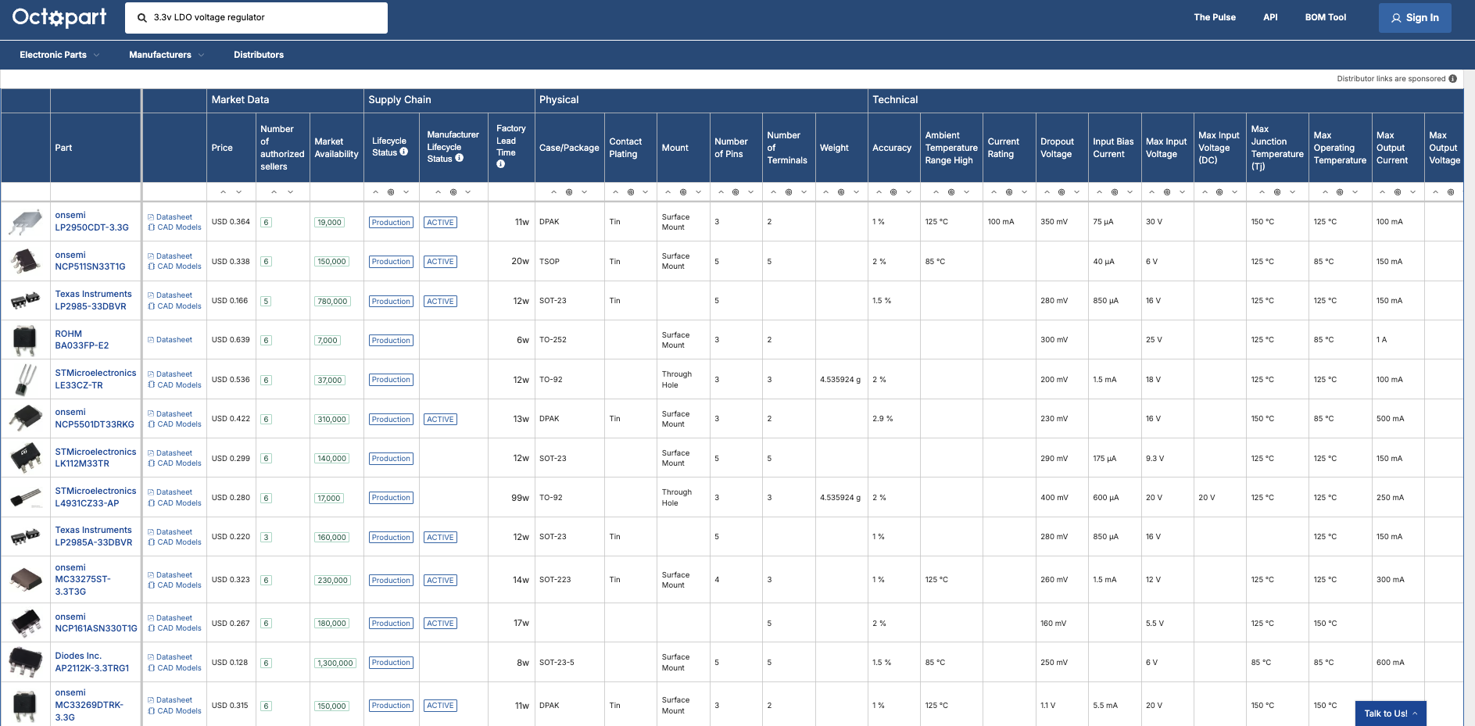
Task: Click the Factory Lead Time info icon
Action: point(500,164)
